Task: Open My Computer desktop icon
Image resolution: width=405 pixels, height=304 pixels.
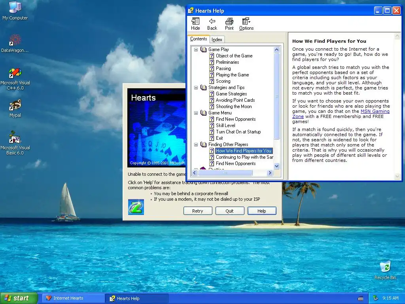Action: (x=15, y=7)
